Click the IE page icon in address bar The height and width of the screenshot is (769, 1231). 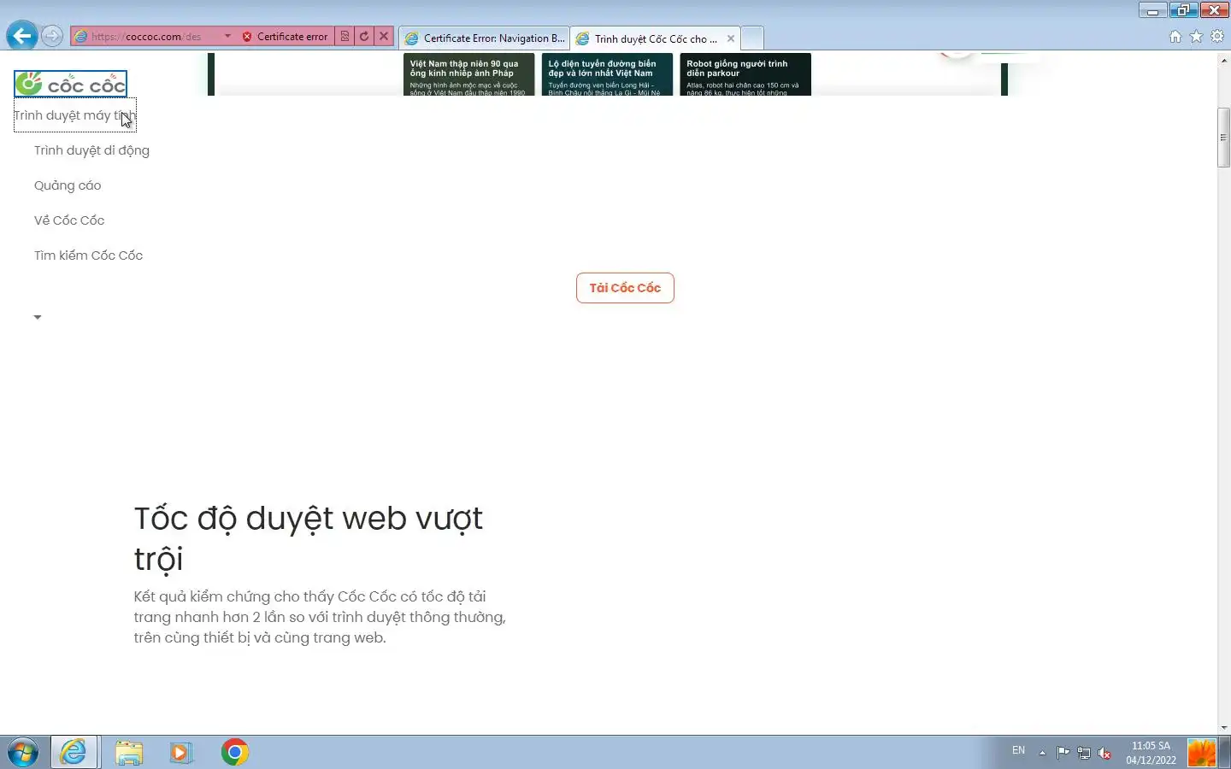[81, 37]
